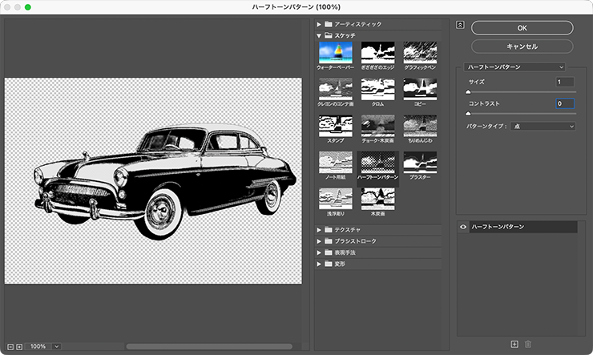The width and height of the screenshot is (593, 355).
Task: Choose the クロム filter thumbnail
Action: pyautogui.click(x=377, y=89)
